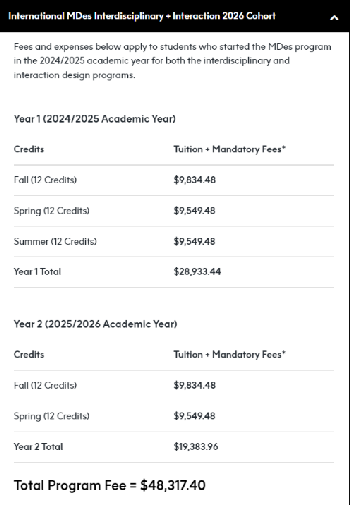
Task: Select the Year 2 Fall (12 Credits) row
Action: tap(174, 385)
